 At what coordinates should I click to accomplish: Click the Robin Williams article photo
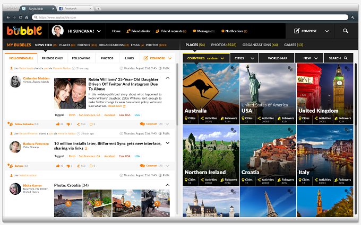(70, 93)
